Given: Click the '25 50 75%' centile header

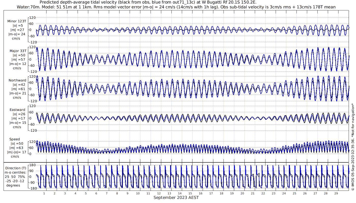Looking at the screenshot, I should [16, 177].
